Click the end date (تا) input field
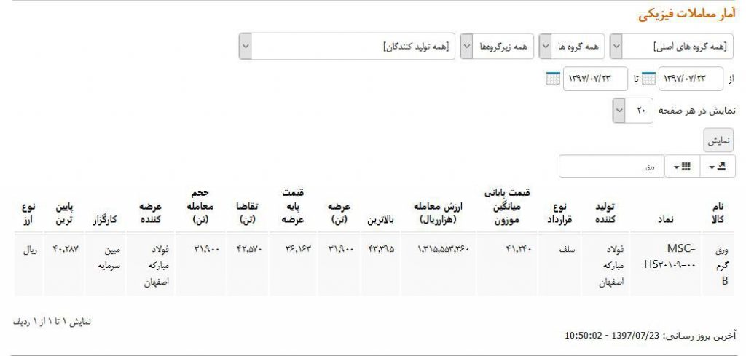 [x=595, y=79]
